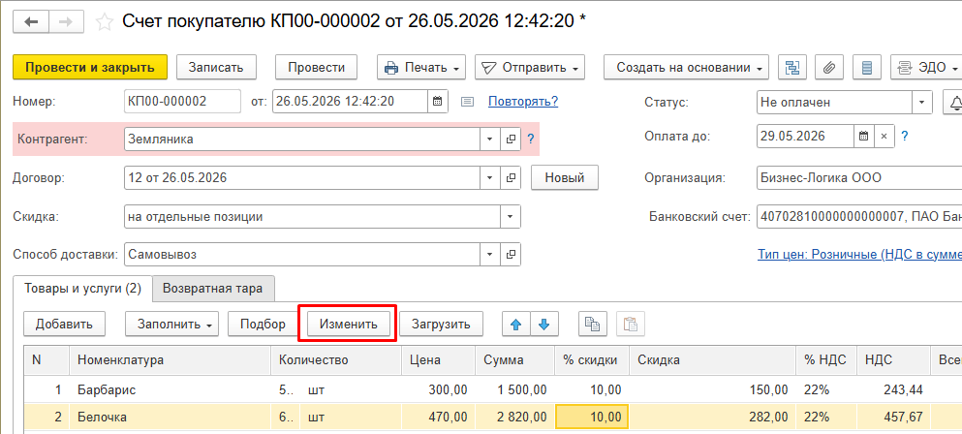The image size is (962, 434).
Task: Click the Организация field Бизнес-Логика ООО
Action: coord(859,178)
